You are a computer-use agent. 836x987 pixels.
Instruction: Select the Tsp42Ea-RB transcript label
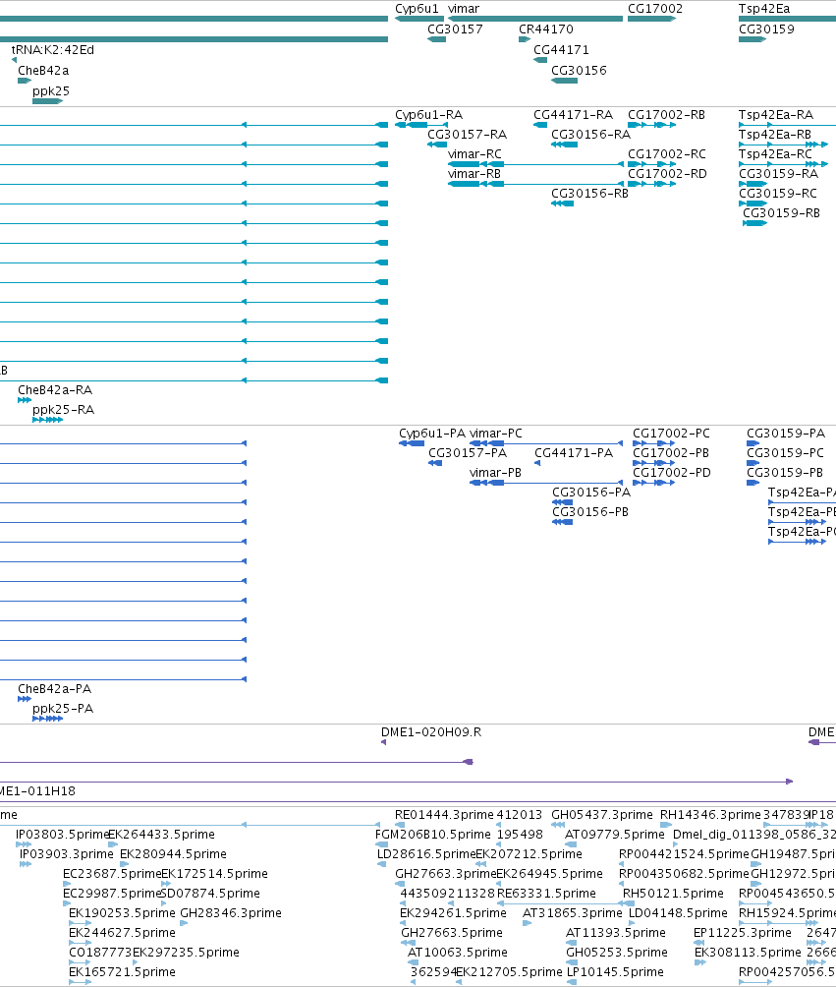[x=775, y=135]
